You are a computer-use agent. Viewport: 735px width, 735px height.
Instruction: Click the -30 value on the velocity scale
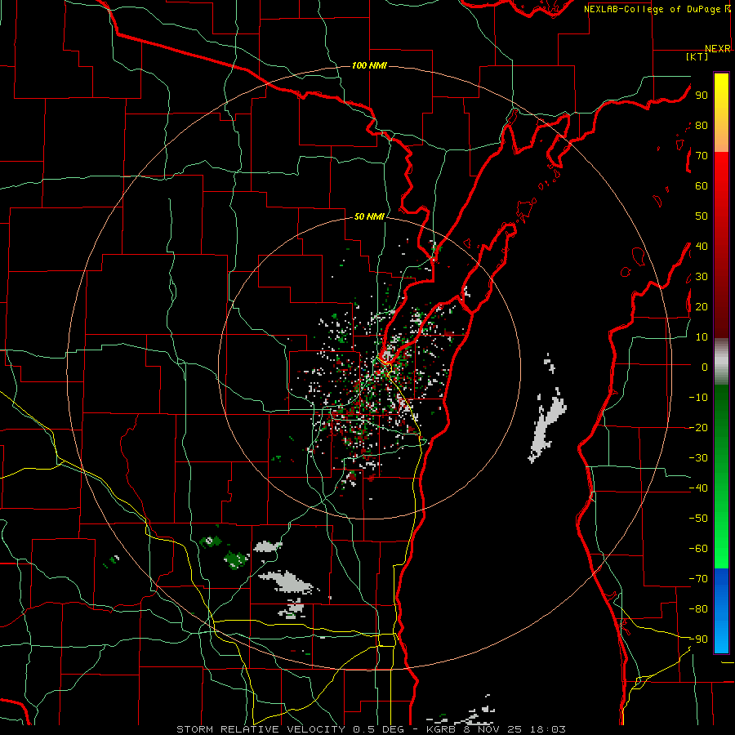[x=698, y=458]
